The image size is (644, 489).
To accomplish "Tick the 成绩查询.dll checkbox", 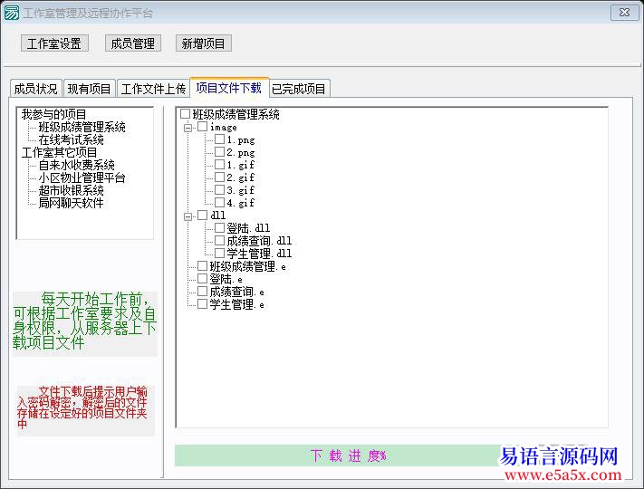I will click(x=220, y=240).
